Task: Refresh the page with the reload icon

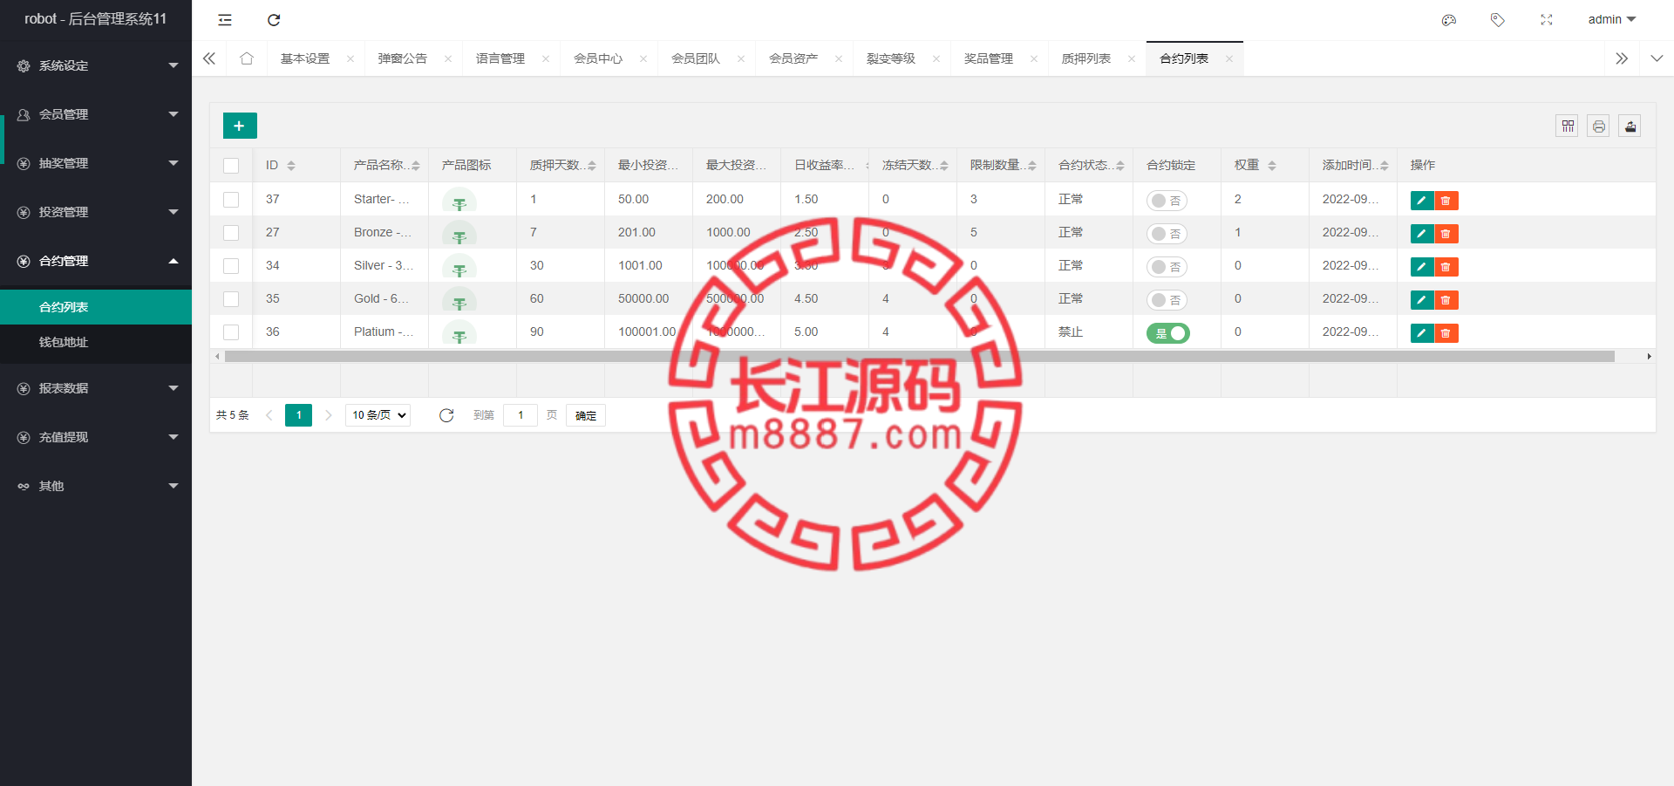Action: coord(274,20)
